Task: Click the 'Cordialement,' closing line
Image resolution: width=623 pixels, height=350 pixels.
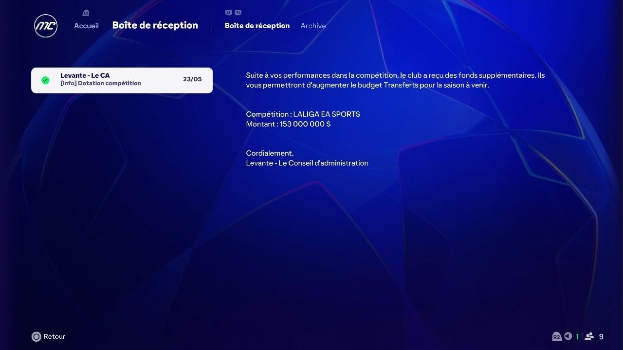Action: point(270,153)
